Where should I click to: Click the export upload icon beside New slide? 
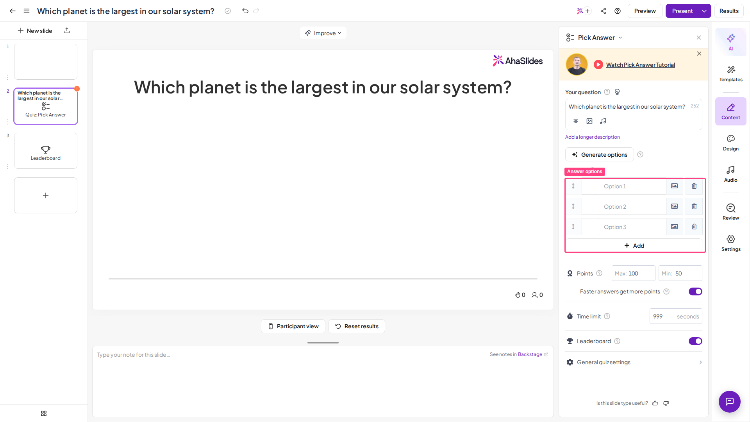(x=67, y=30)
